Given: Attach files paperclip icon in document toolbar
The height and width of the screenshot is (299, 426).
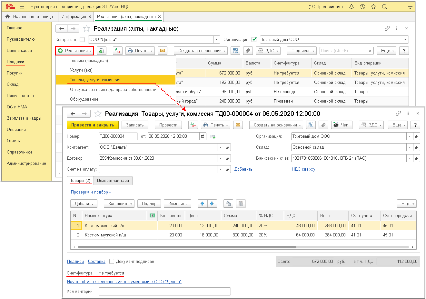Looking at the screenshot, I should pyautogui.click(x=323, y=125).
